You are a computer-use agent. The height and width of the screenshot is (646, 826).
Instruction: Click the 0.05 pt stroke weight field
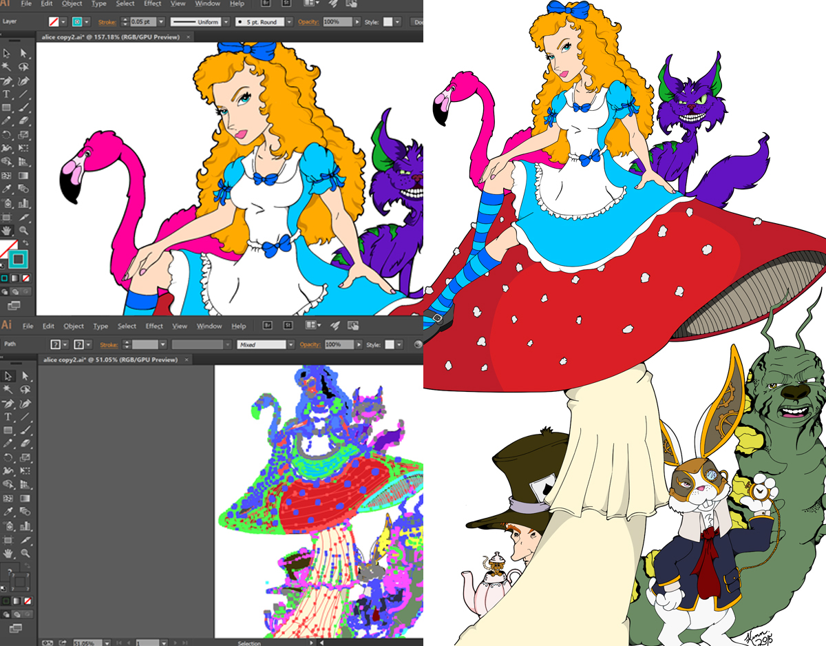point(142,21)
